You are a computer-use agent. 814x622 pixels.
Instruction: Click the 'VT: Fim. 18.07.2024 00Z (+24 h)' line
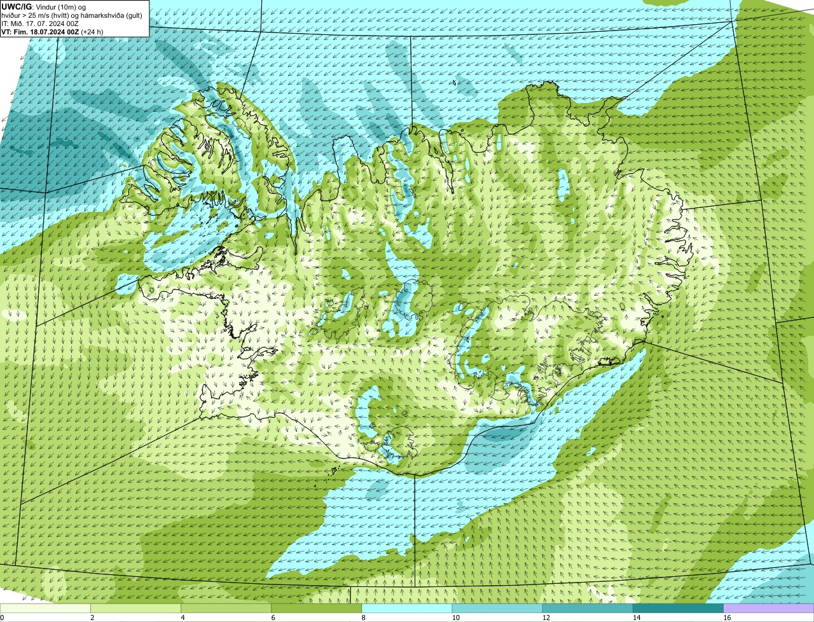[52, 32]
